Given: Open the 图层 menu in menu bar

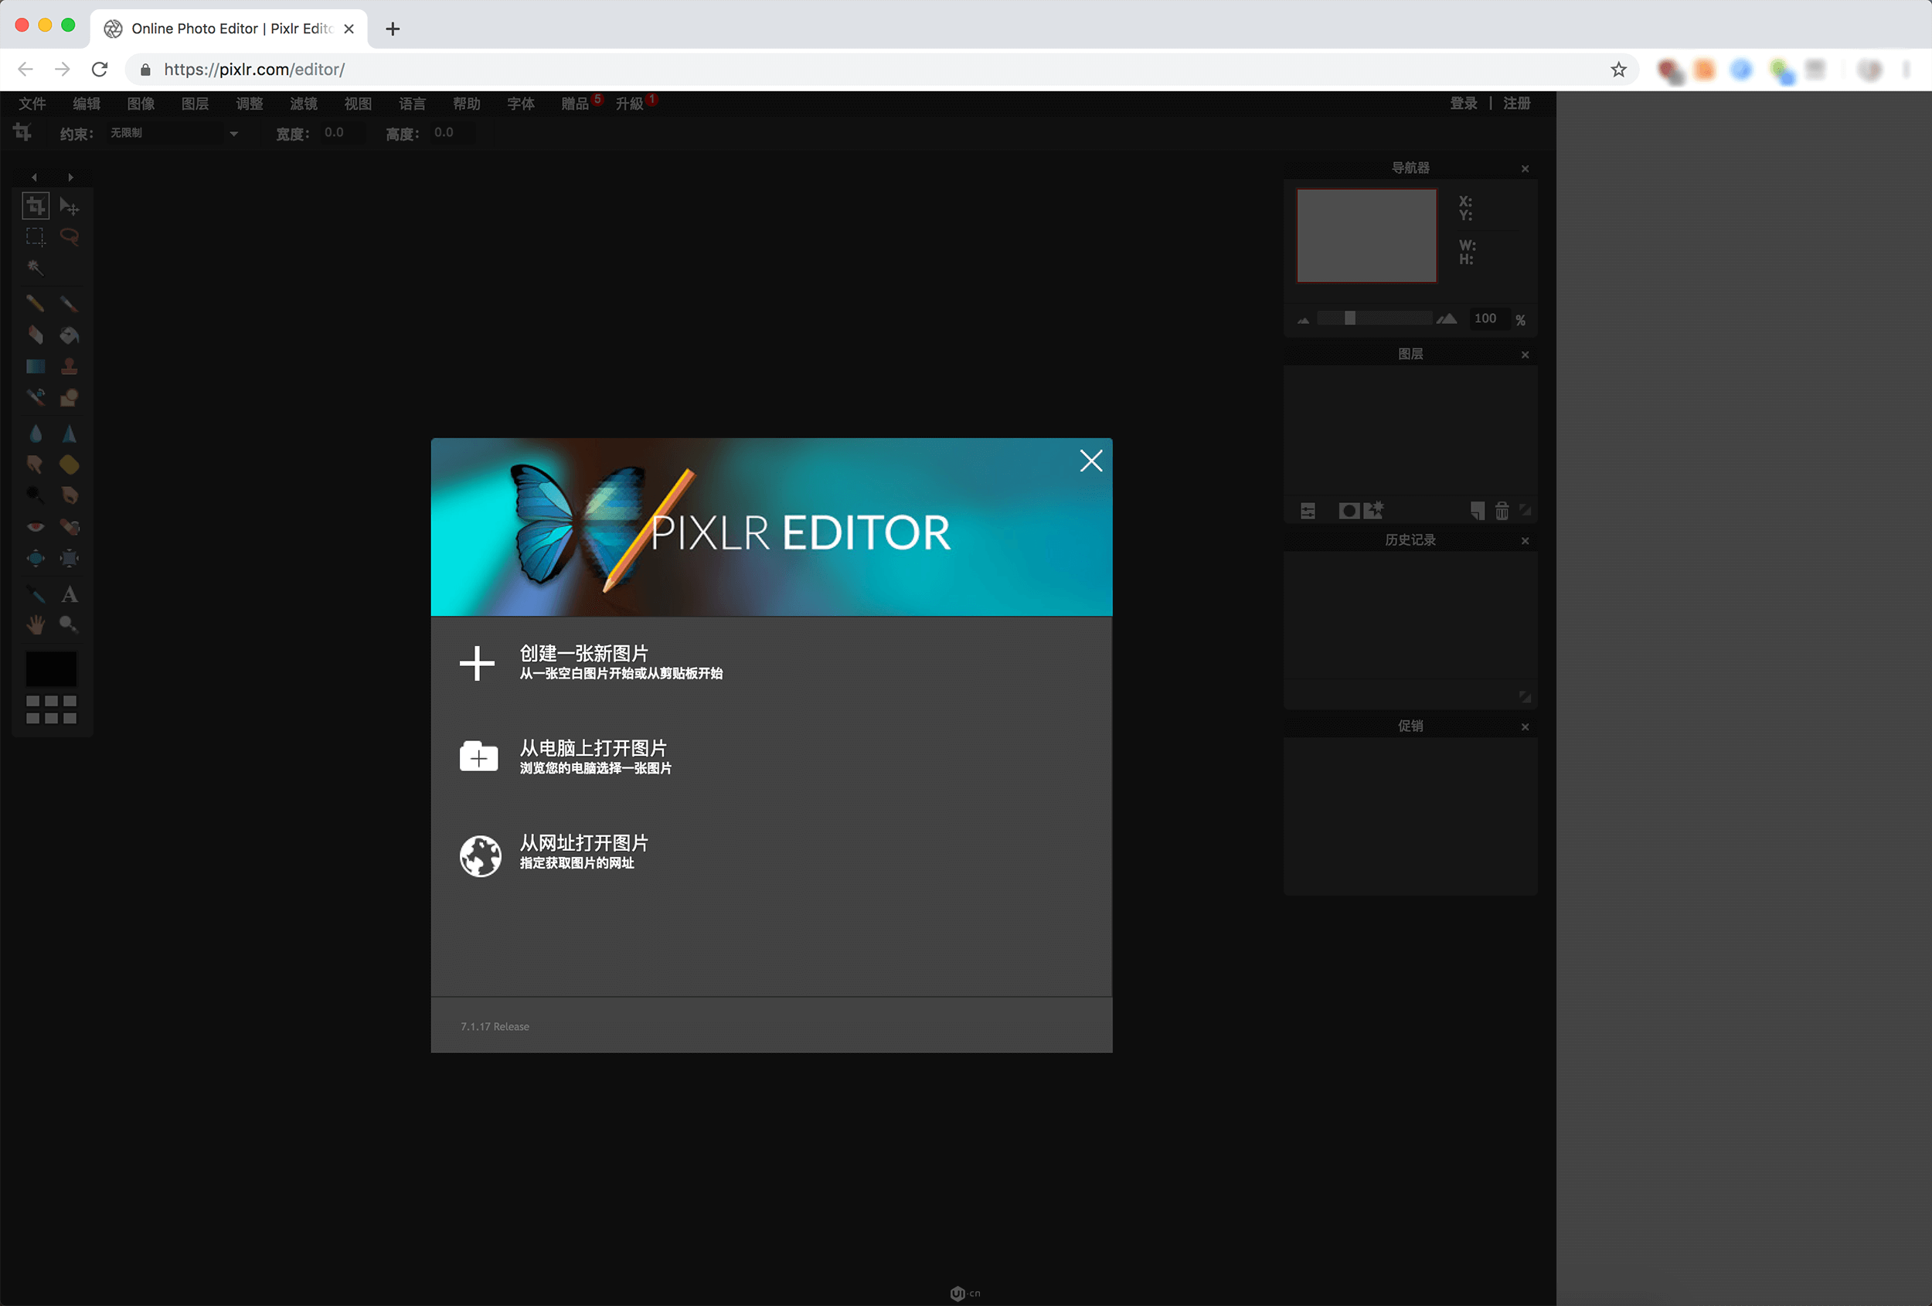Looking at the screenshot, I should point(196,103).
